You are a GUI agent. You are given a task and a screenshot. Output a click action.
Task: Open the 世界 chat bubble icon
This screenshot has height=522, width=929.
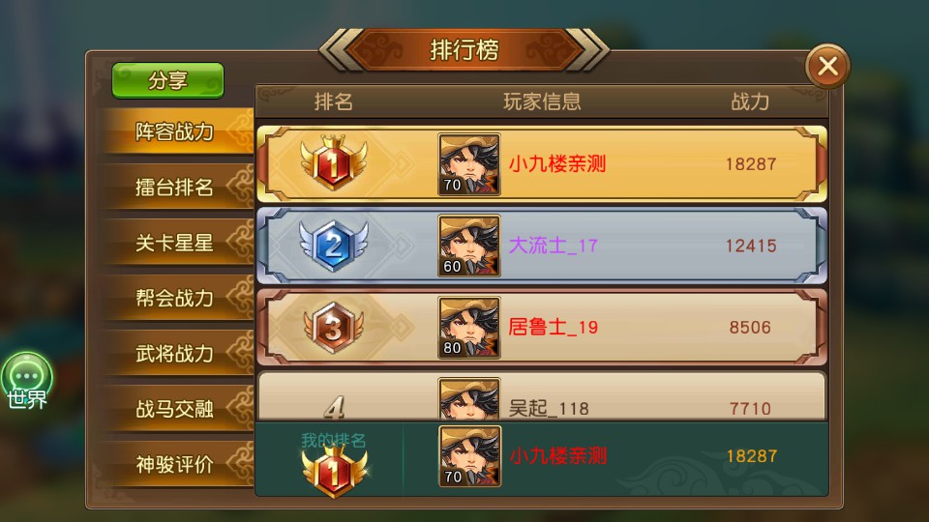tap(27, 381)
